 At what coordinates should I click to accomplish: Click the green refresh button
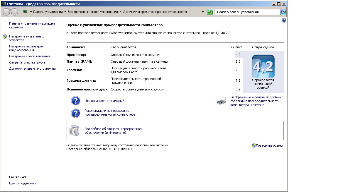point(210,12)
